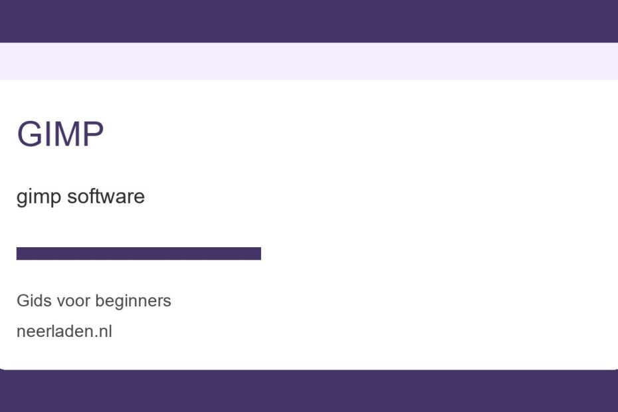Screen dimensions: 618x412
Task: Click the letter 'P' in the GIMP title
Action: point(94,134)
